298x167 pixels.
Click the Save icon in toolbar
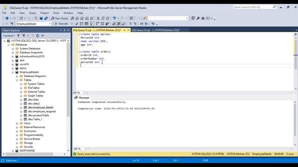click(41, 18)
